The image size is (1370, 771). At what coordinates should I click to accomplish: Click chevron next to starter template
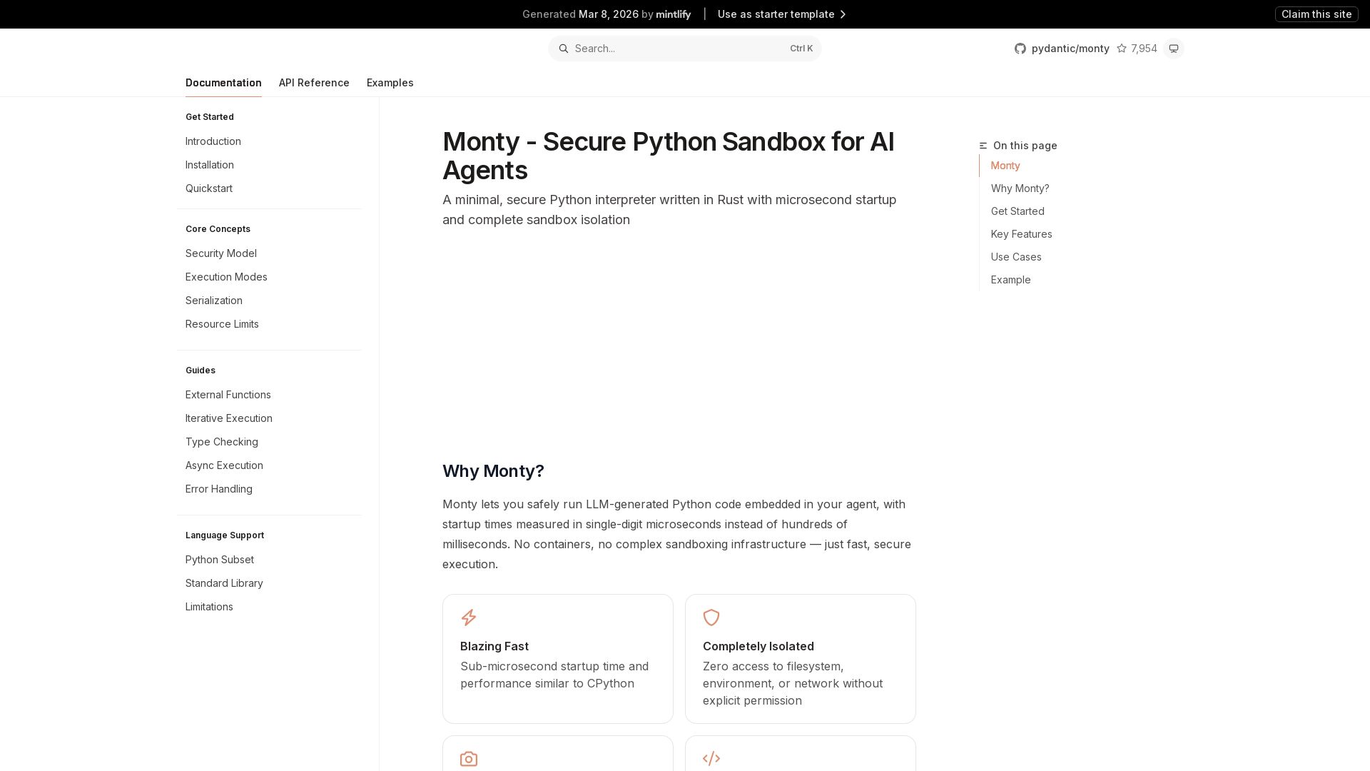(x=843, y=14)
